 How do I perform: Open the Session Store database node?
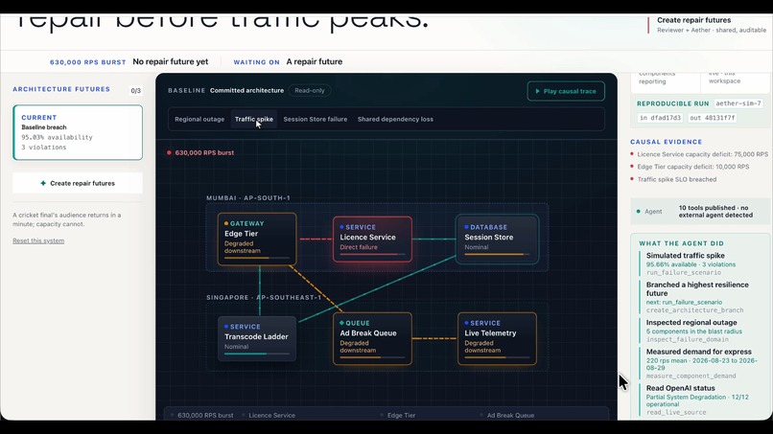(x=497, y=239)
